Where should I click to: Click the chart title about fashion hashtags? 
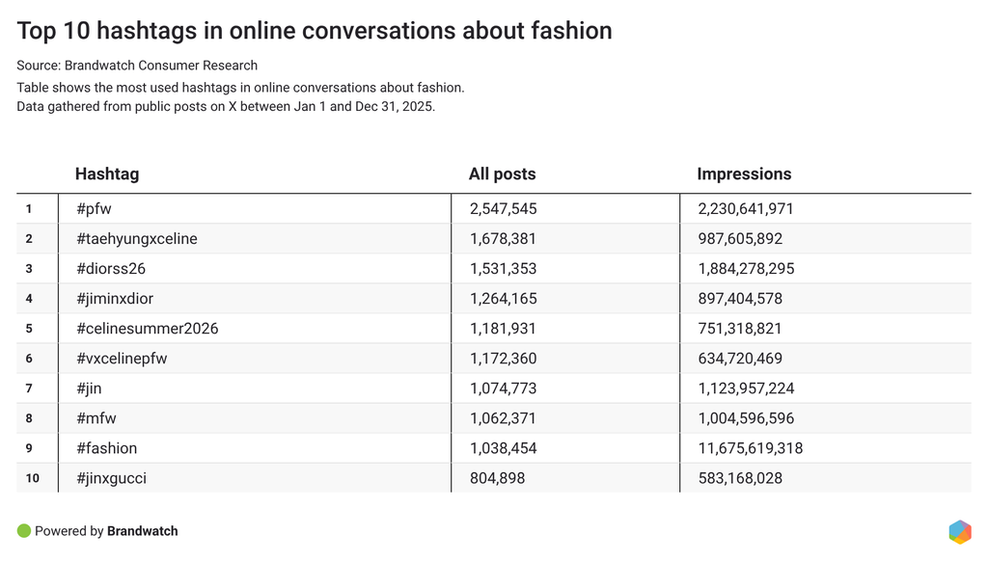tap(315, 31)
